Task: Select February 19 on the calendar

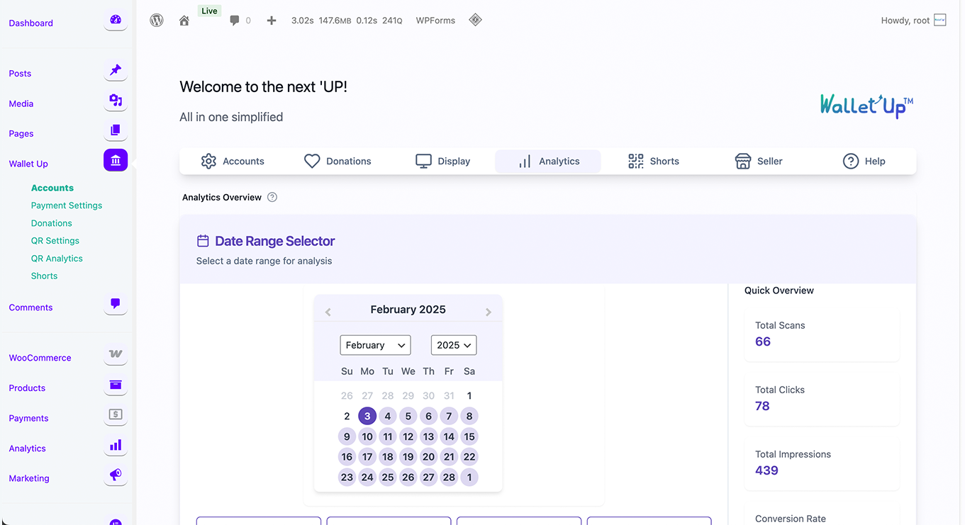Action: (x=408, y=457)
